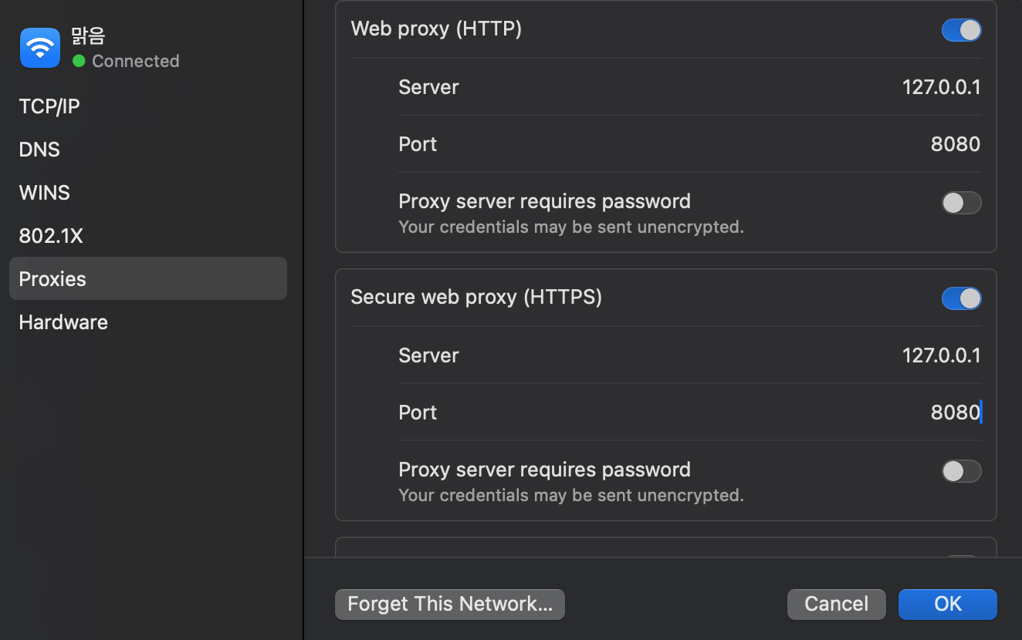The width and height of the screenshot is (1022, 640).
Task: Toggle the partially visible switch at the bottom
Action: (961, 555)
